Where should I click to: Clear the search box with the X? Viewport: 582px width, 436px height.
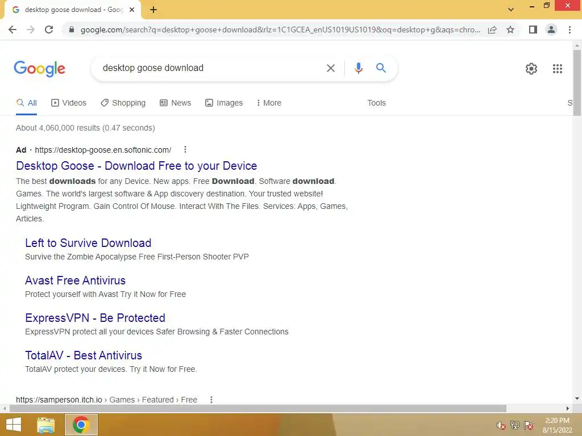(x=330, y=68)
